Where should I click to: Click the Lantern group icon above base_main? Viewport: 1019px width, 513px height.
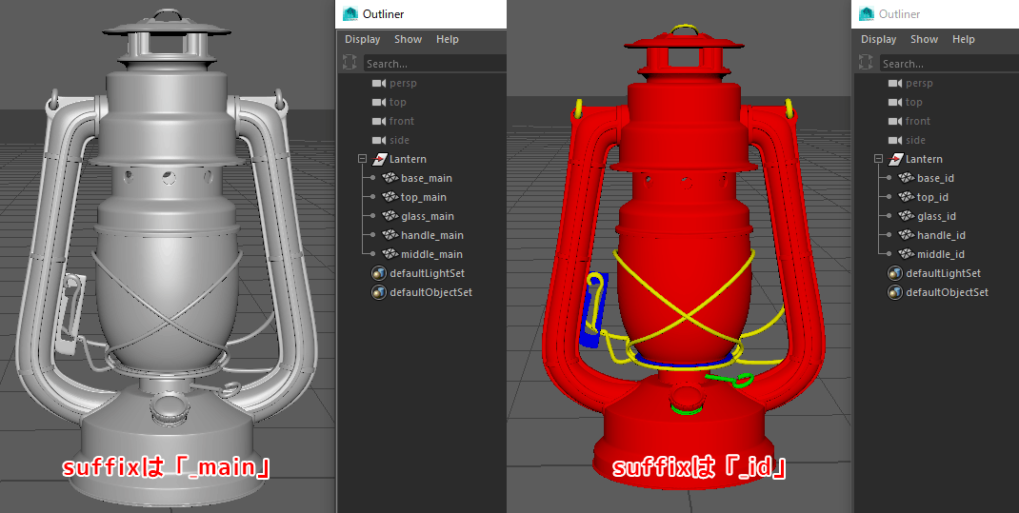pos(378,159)
